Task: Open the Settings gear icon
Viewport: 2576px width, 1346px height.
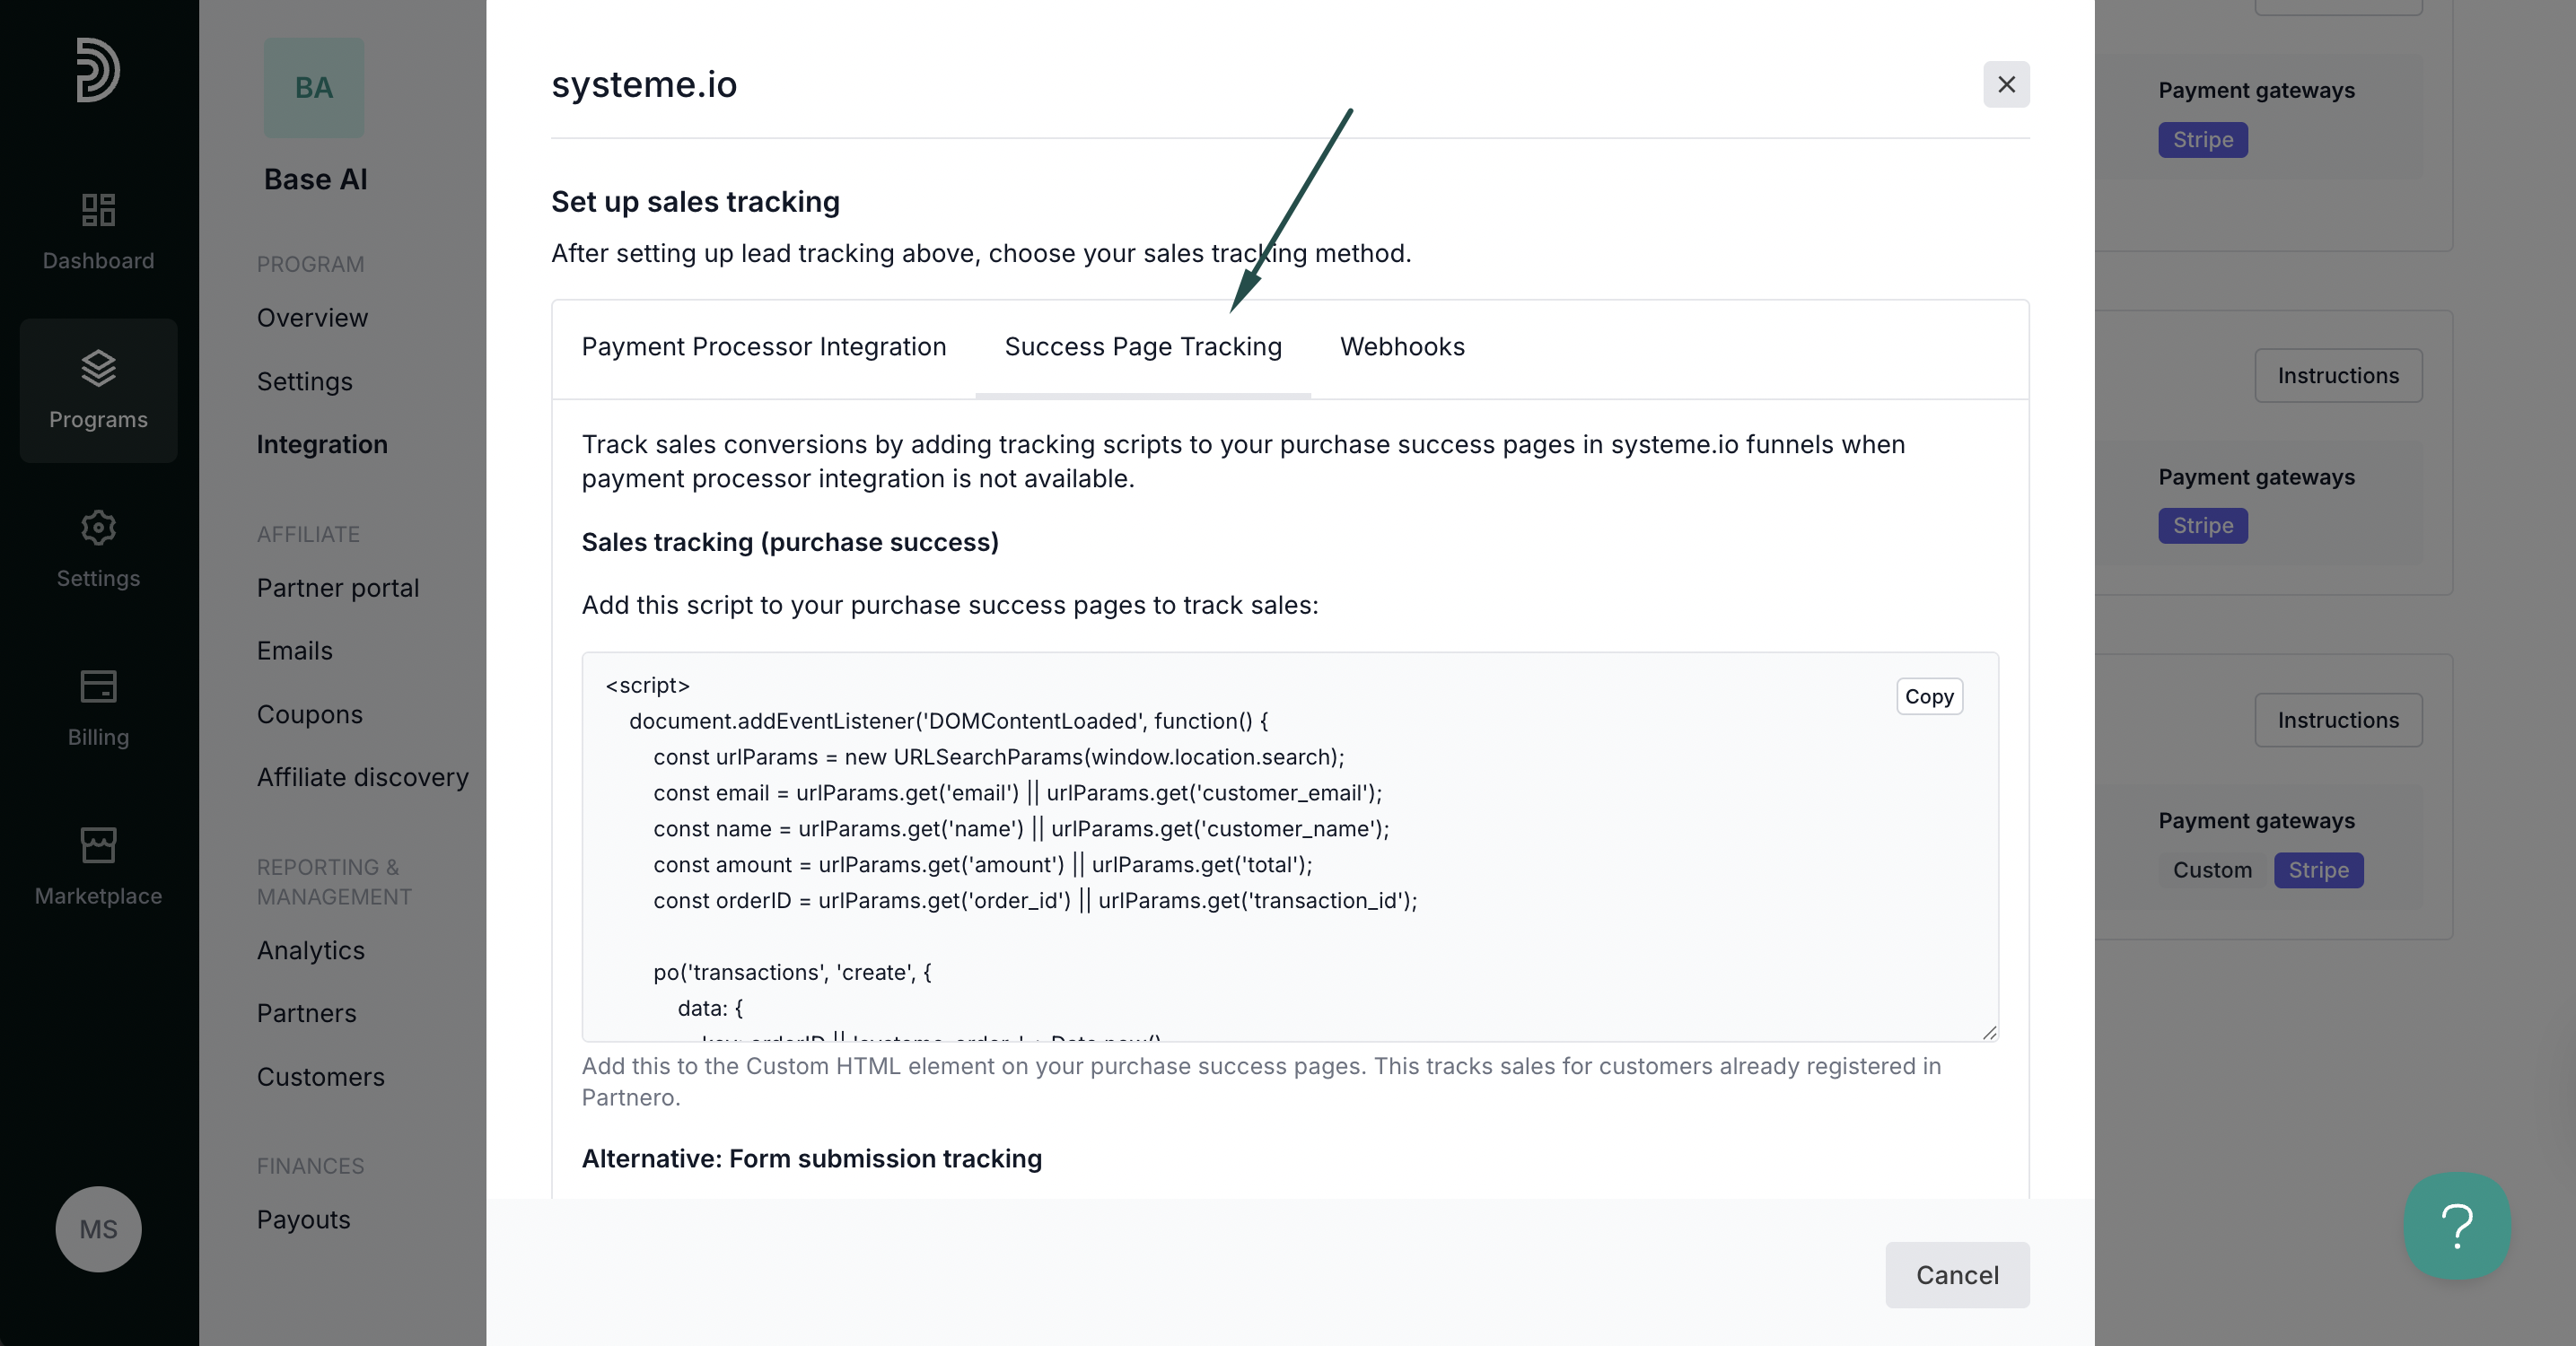Action: [x=98, y=527]
